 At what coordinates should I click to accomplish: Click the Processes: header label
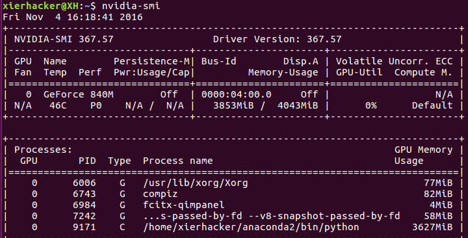coord(44,150)
